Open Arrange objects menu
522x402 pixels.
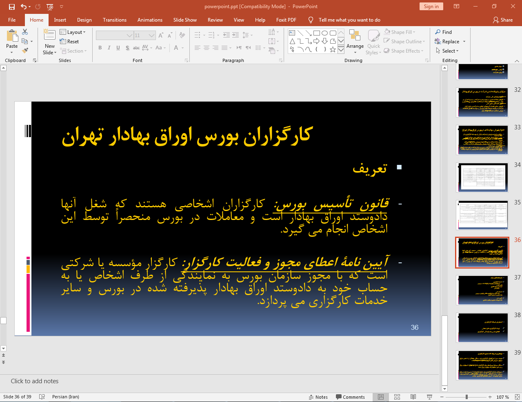355,42
